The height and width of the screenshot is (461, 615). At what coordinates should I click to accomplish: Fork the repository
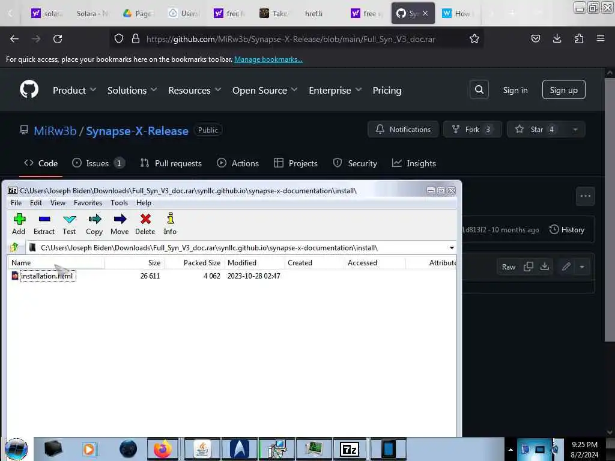[x=472, y=130]
